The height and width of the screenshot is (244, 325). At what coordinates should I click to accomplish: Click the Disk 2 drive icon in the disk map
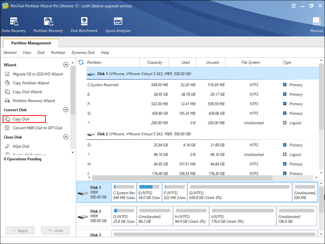pos(83,217)
